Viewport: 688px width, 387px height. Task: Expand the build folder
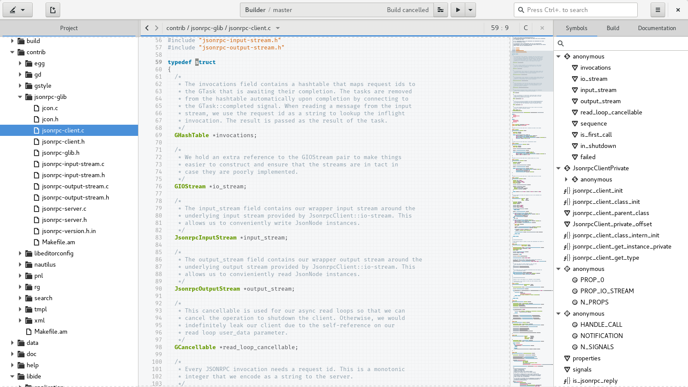pyautogui.click(x=12, y=41)
